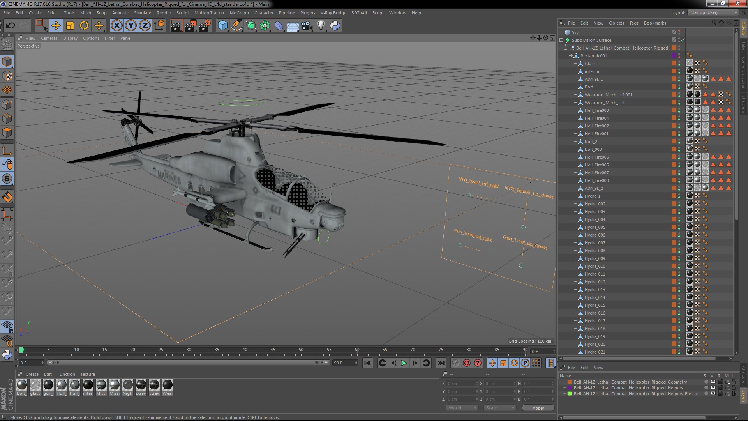The image size is (748, 421).
Task: Click the green Array modeling icon
Action: (x=265, y=26)
